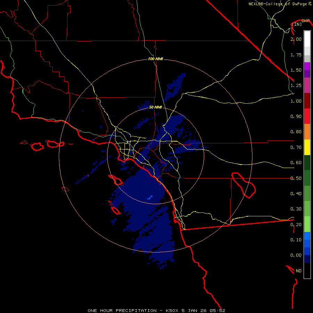Select the 0.40 legend value
The width and height of the screenshot is (313, 313).
296,194
